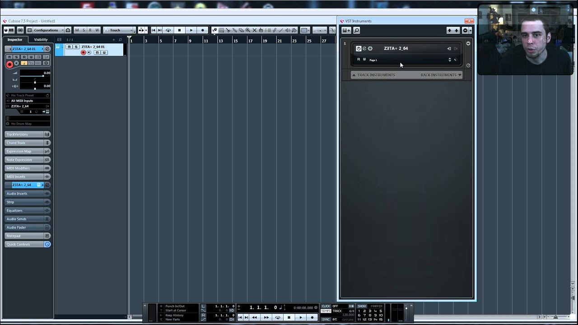This screenshot has width=578, height=325.
Task: Toggle the TEMPO track button in transport
Action: 326,311
